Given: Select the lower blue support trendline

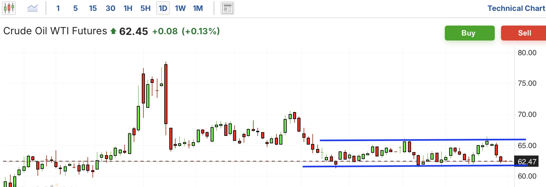Looking at the screenshot, I should (415, 166).
